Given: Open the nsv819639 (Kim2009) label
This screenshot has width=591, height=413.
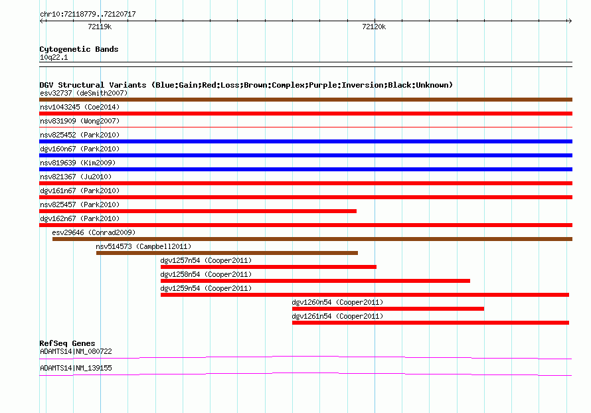Looking at the screenshot, I should pos(78,163).
